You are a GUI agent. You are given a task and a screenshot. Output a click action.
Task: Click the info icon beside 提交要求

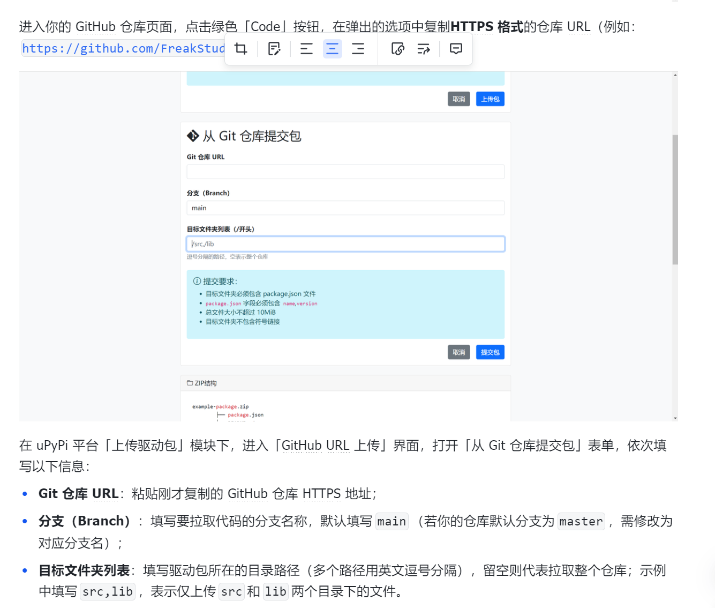197,281
